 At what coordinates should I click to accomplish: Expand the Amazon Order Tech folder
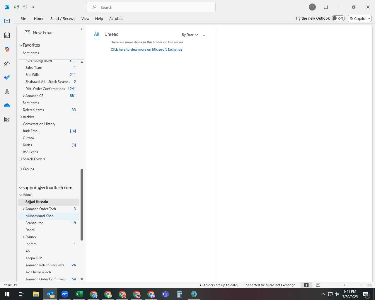pos(24,209)
